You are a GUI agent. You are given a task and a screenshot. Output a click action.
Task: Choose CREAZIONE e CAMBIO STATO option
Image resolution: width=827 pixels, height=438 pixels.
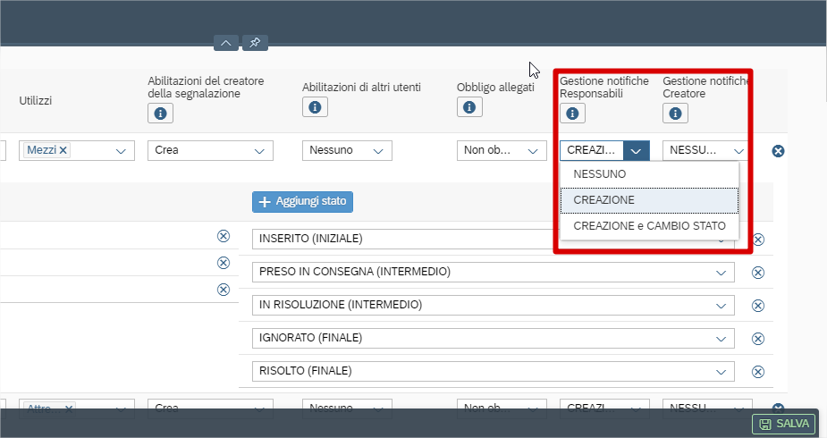pos(649,226)
